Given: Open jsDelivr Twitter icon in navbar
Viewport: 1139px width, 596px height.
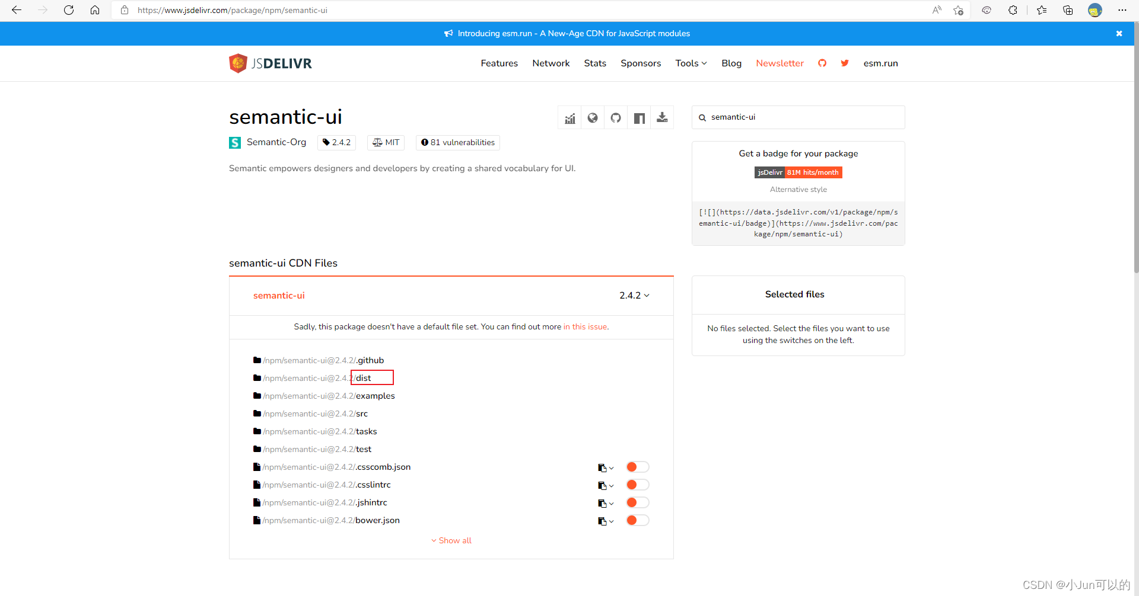Looking at the screenshot, I should tap(845, 63).
